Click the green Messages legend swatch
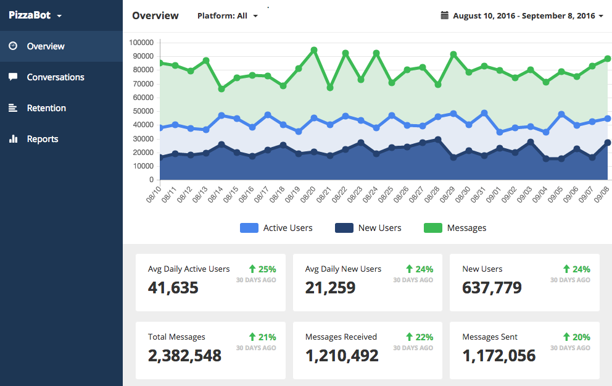This screenshot has height=386, width=612. coord(433,228)
